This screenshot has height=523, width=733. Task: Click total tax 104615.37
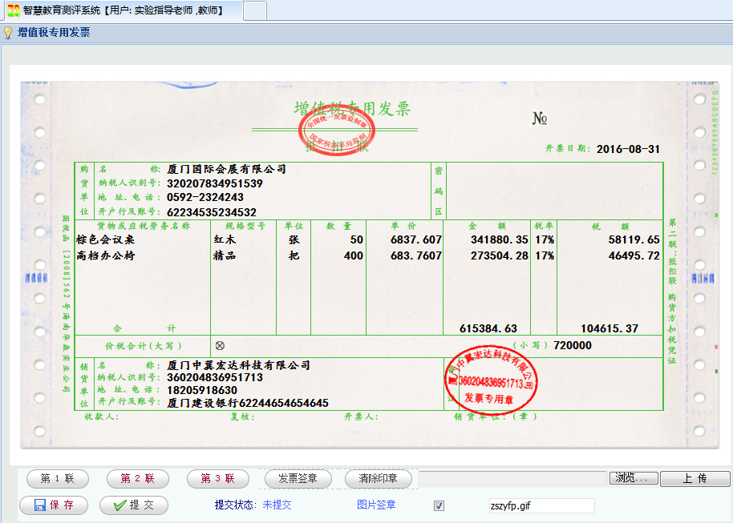(x=609, y=328)
